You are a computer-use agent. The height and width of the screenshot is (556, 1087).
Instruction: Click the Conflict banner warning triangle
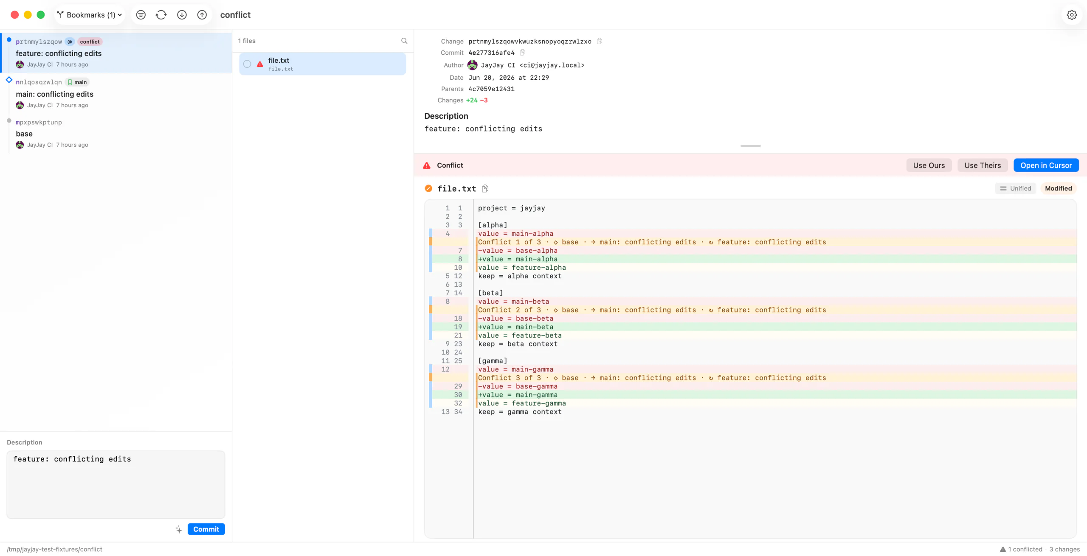click(427, 165)
